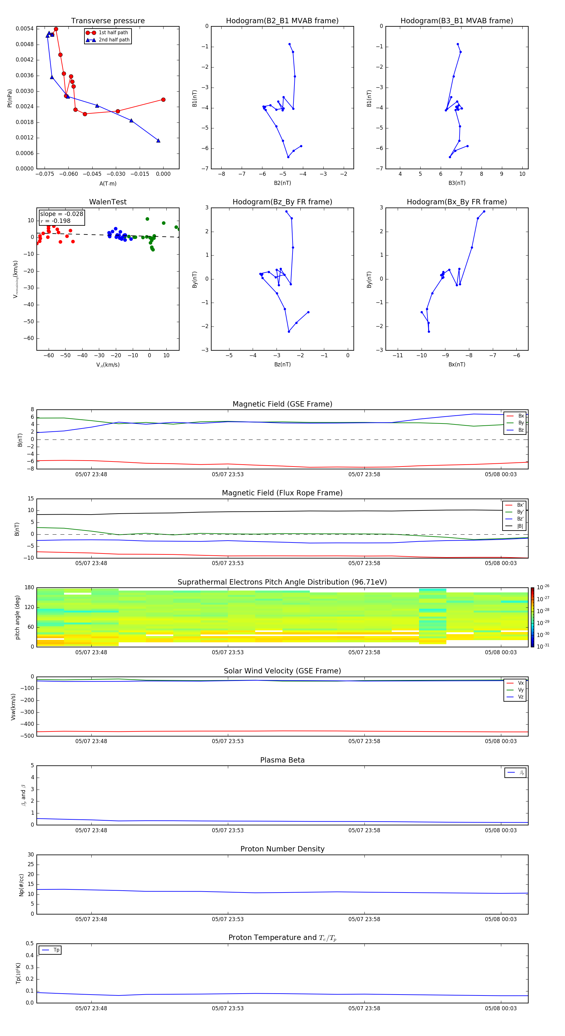Screen dimensions: 565x1036
Task: Click the 'WalenTest' plot title
Action: pyautogui.click(x=108, y=202)
